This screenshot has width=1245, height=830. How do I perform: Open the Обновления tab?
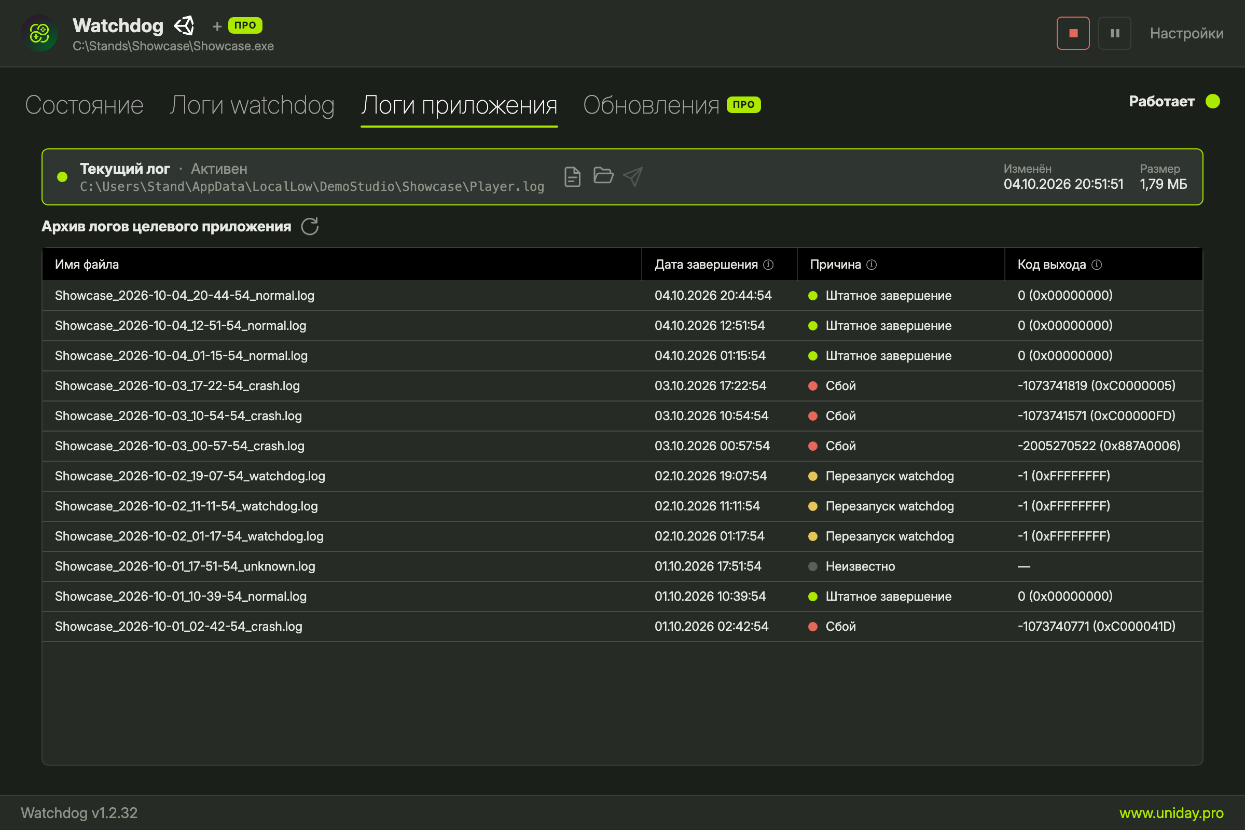tap(651, 105)
